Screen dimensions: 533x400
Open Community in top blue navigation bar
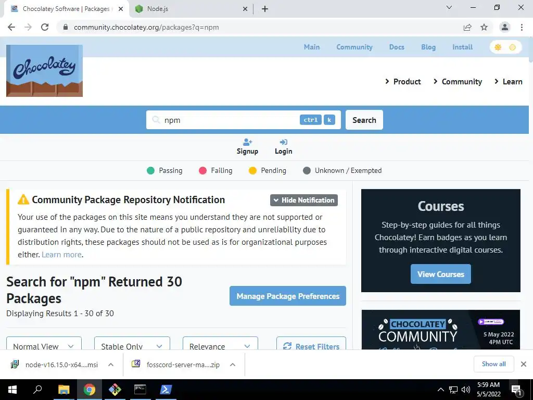click(x=354, y=47)
